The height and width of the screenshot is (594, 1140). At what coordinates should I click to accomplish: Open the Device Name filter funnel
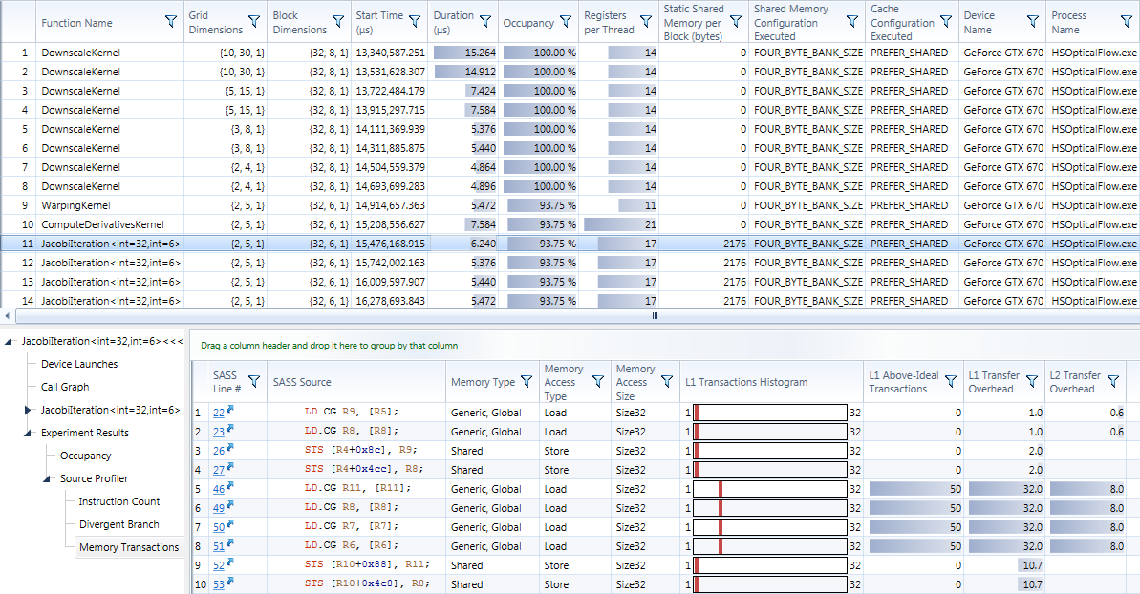(x=1033, y=22)
